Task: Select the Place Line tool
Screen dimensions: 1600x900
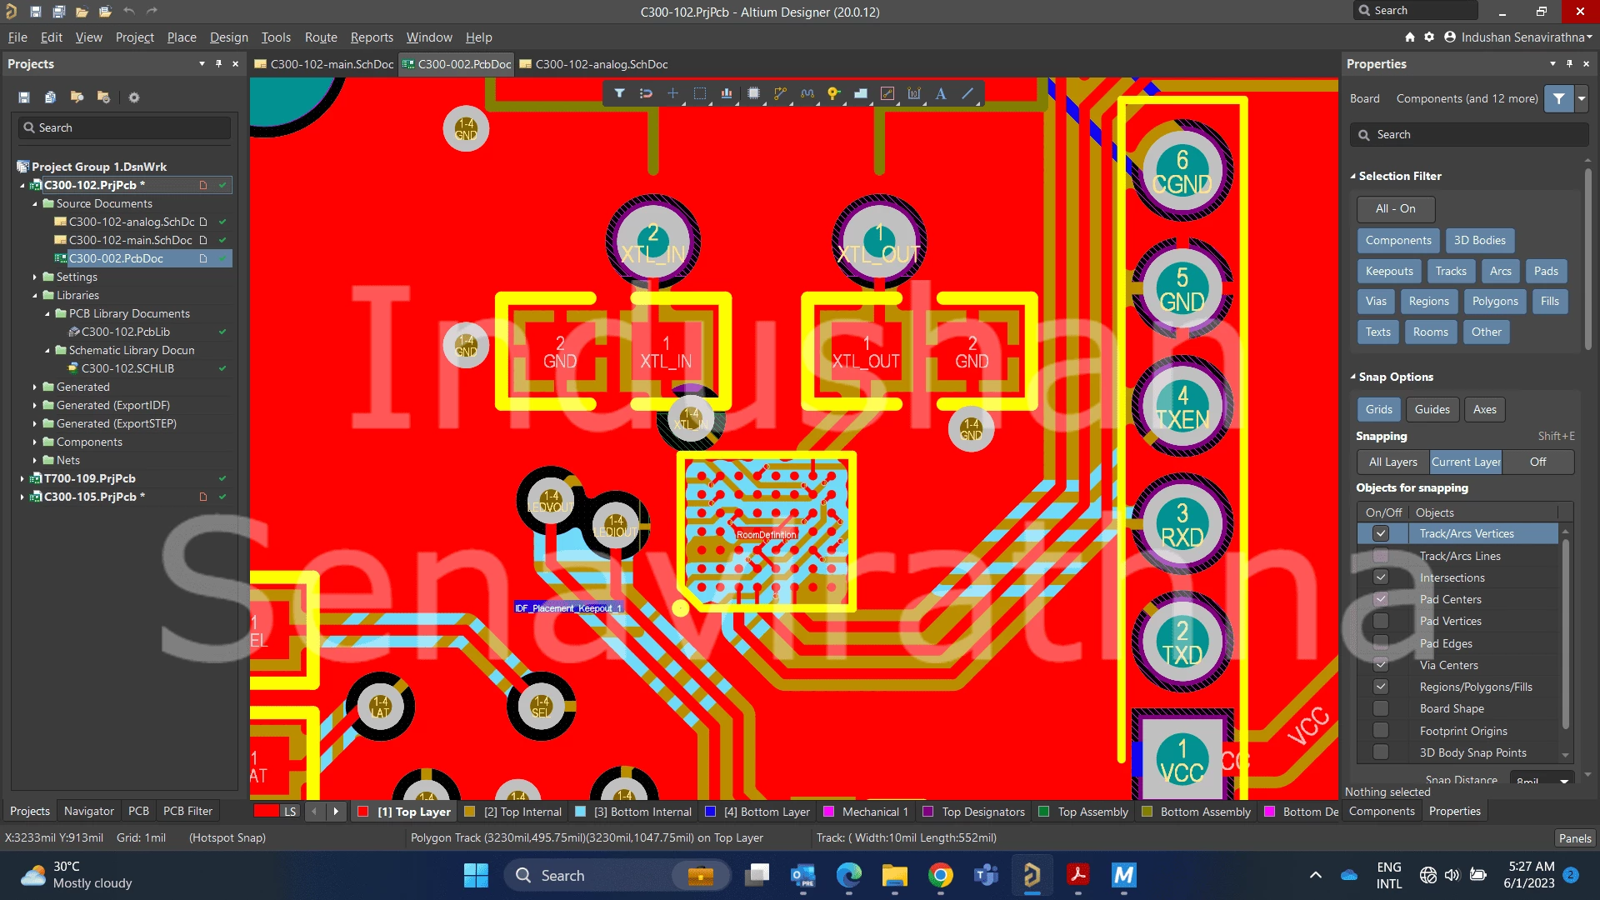Action: (x=967, y=94)
